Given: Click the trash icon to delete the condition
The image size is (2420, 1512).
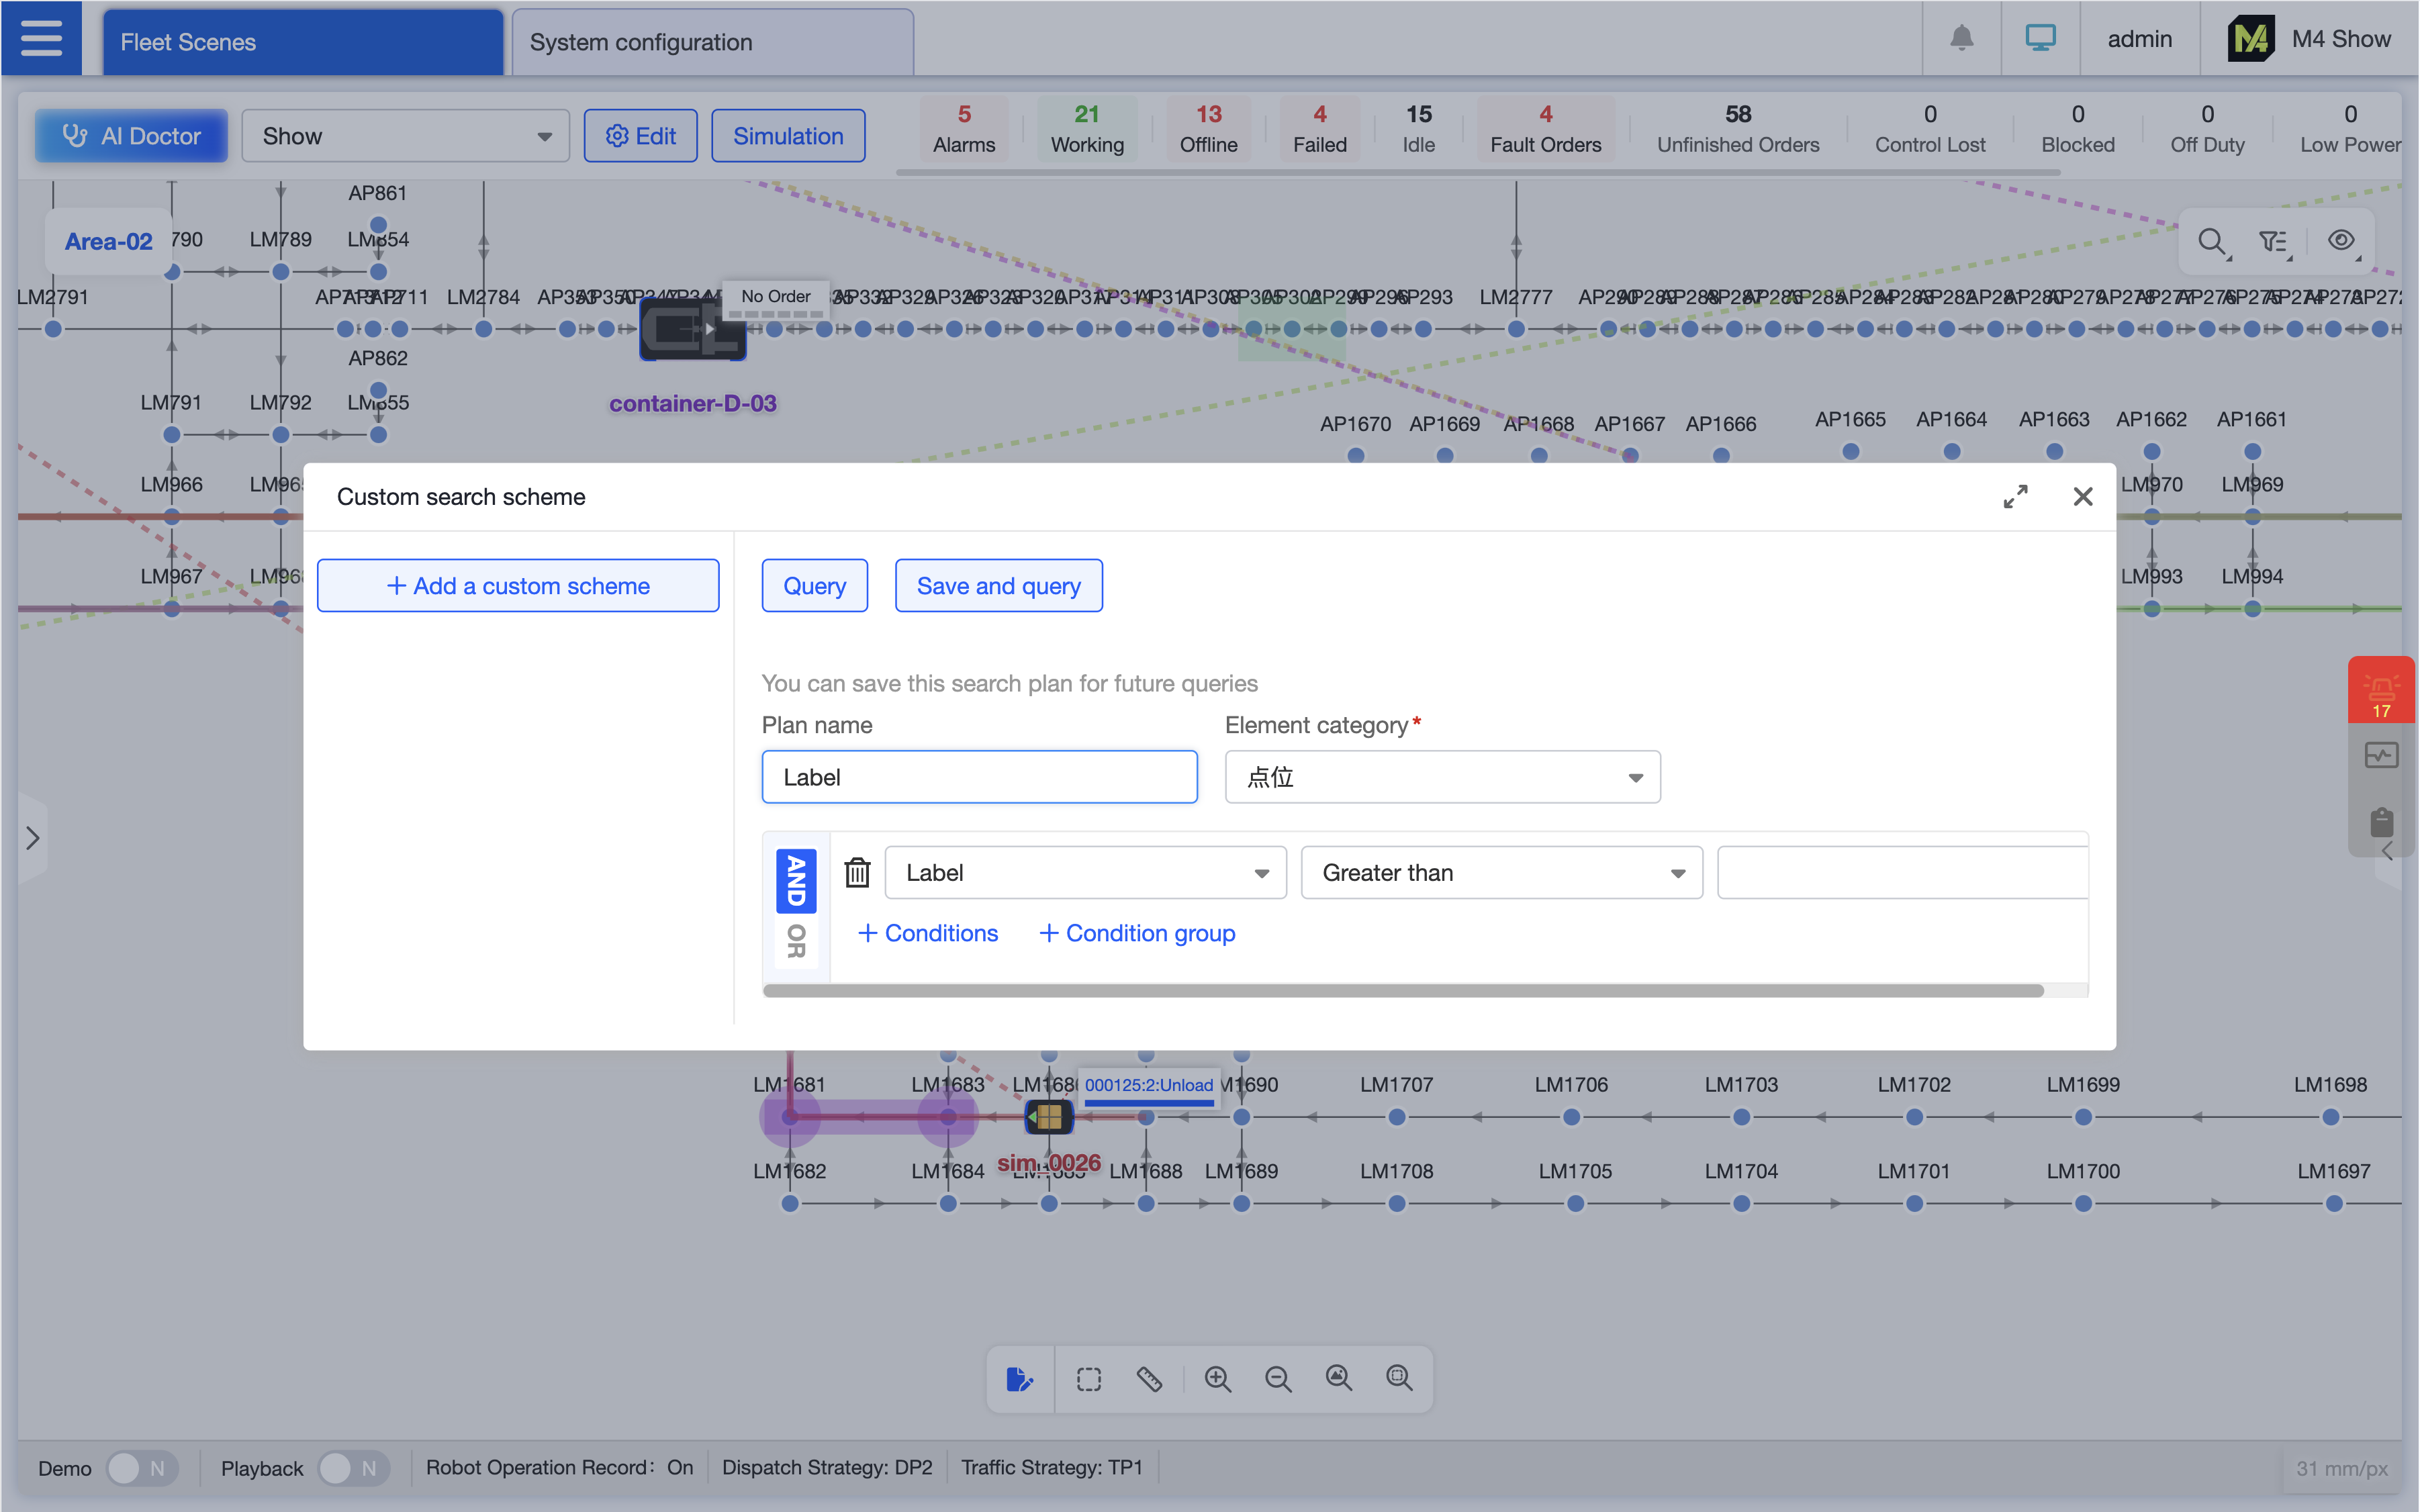Looking at the screenshot, I should pyautogui.click(x=857, y=873).
